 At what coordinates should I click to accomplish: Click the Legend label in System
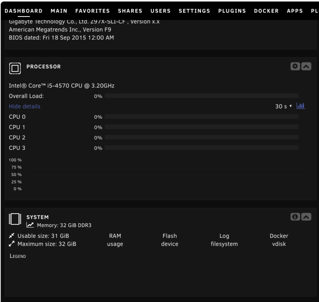click(x=18, y=256)
